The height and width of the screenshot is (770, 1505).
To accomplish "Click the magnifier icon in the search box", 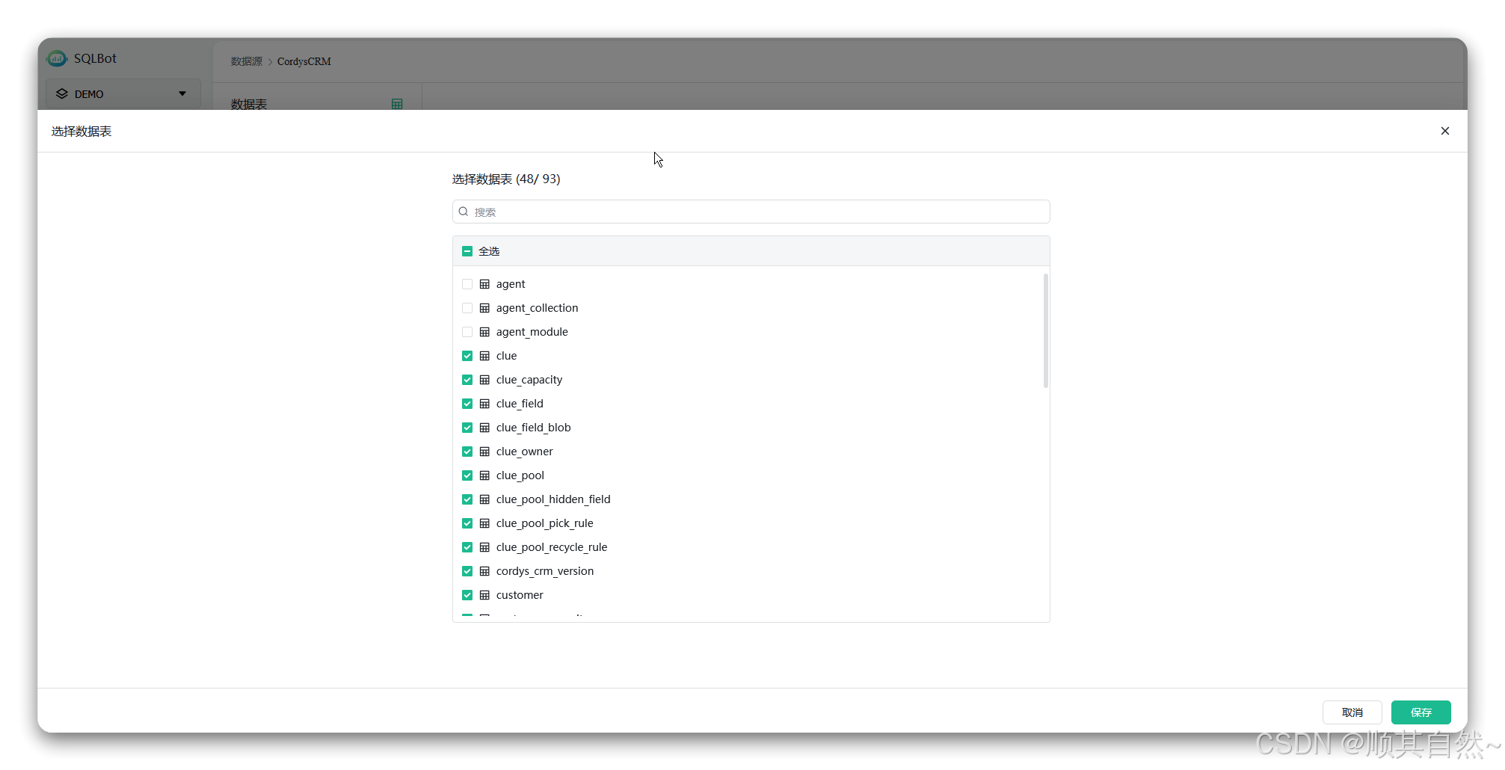I will point(464,212).
